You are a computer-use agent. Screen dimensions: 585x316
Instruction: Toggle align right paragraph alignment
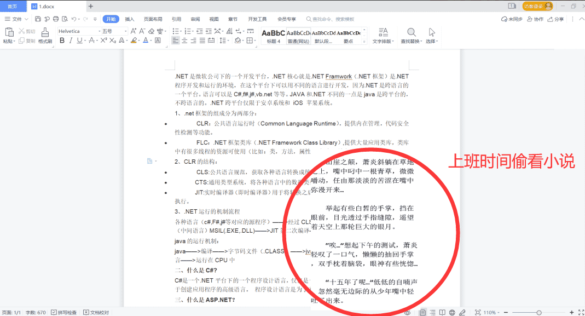point(193,41)
